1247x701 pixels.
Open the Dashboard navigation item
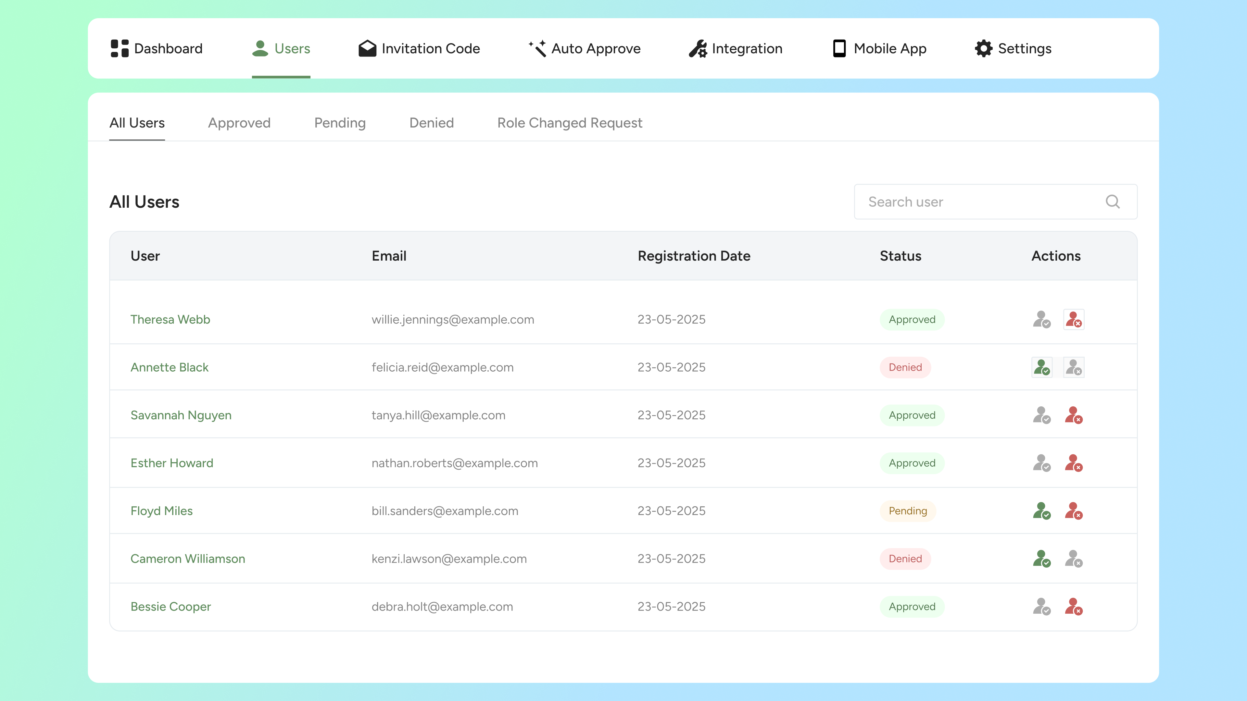[157, 48]
